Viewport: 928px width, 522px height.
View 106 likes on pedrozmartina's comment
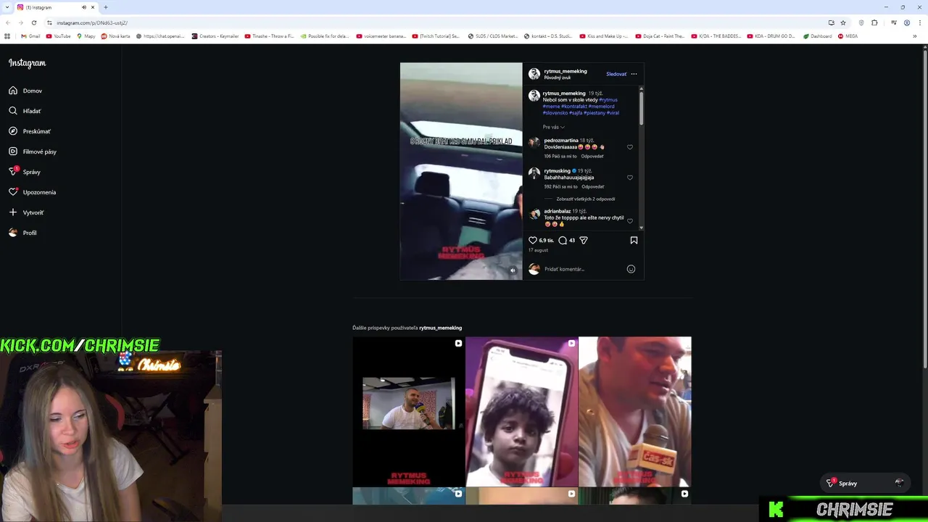click(x=560, y=156)
